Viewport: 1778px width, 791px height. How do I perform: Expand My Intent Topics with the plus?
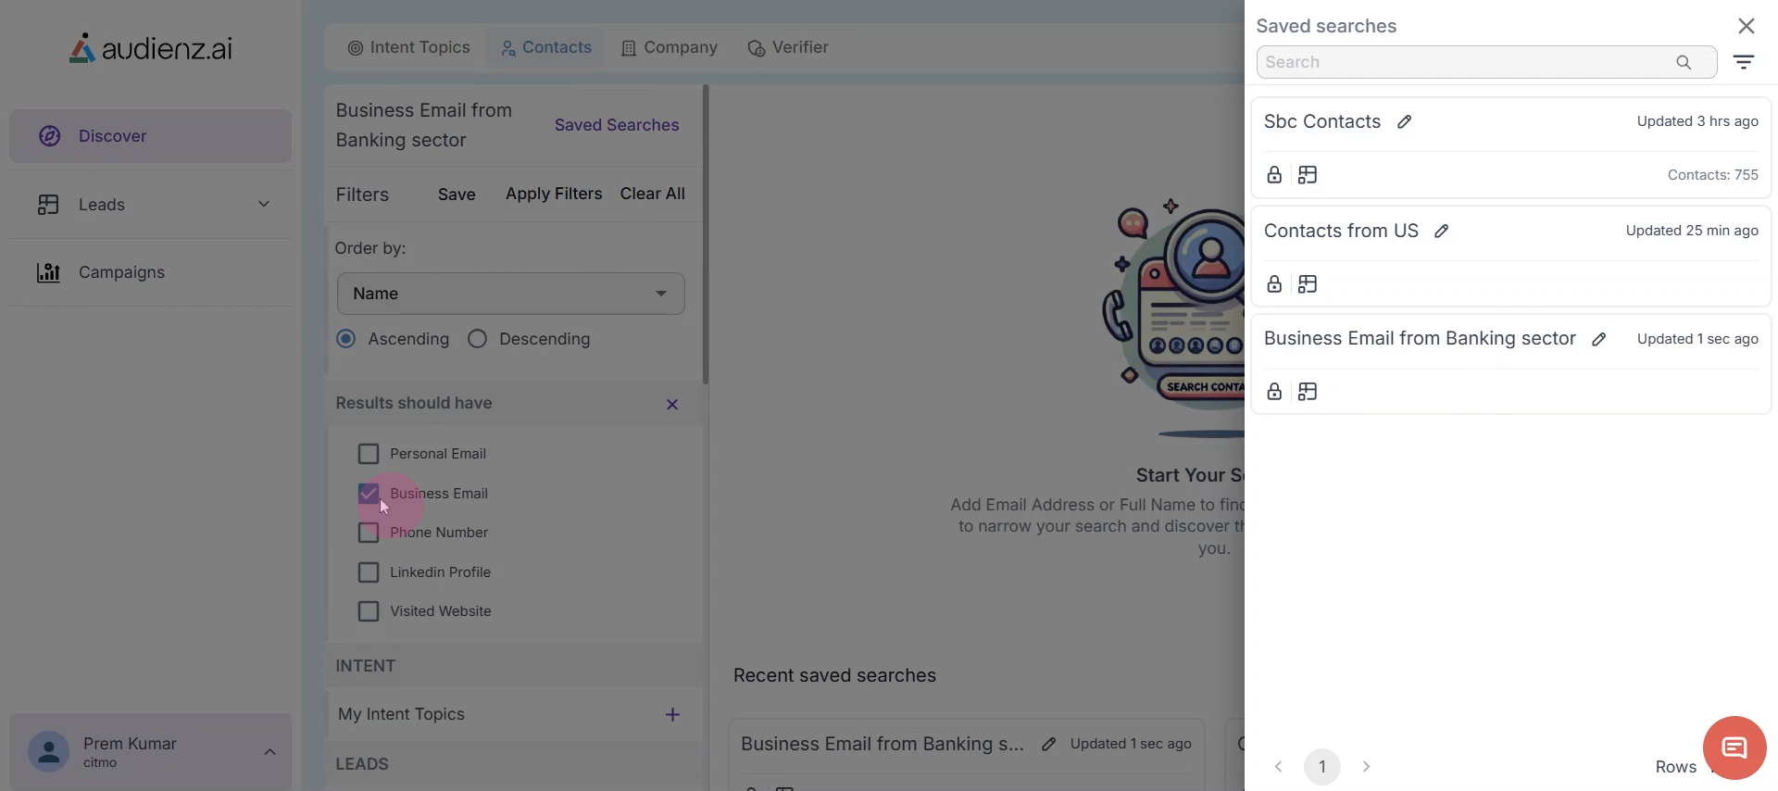coord(672,715)
